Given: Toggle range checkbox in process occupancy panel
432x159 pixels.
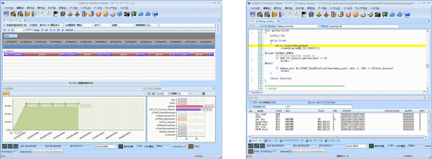Looking at the screenshot, I should point(170,94).
